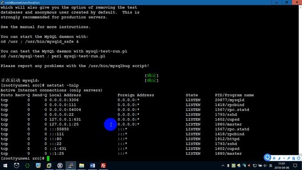This screenshot has height=170, width=302.
Task: Click the 'Local Address' column header
Action: coord(65,95)
